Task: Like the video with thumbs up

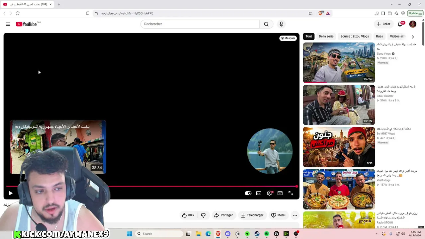Action: [188, 215]
